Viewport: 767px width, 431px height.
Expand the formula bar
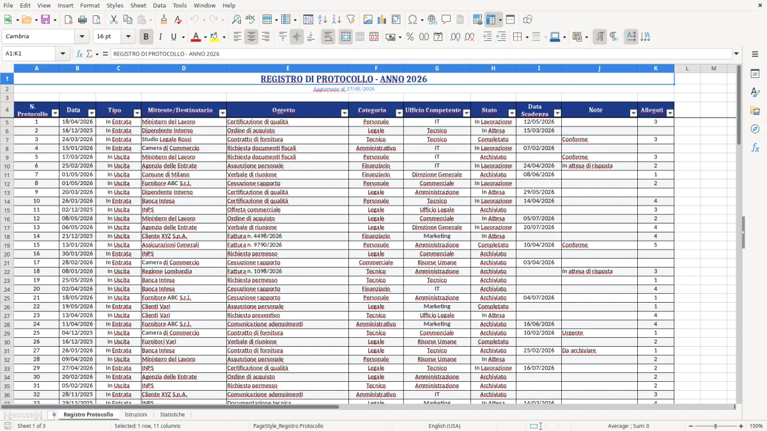[736, 54]
